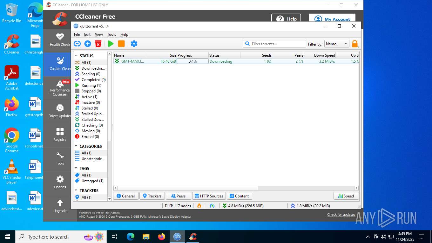Open the View menu
This screenshot has width=432, height=243.
[99, 34]
